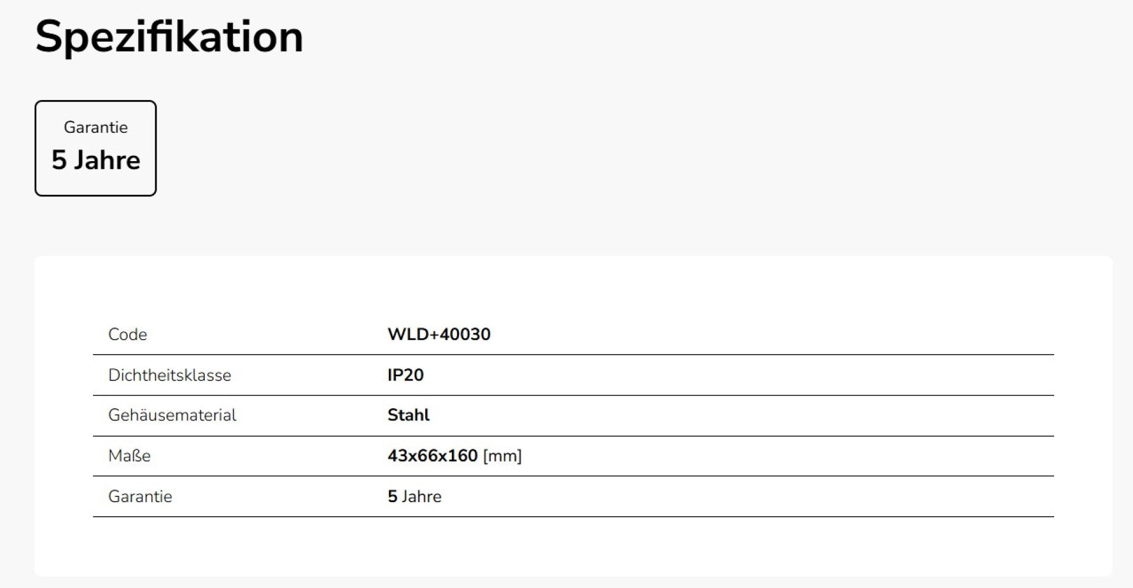Click the 5 Jahre value in the table

[414, 496]
